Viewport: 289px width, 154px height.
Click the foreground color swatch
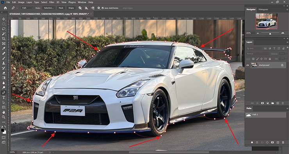tap(3, 130)
